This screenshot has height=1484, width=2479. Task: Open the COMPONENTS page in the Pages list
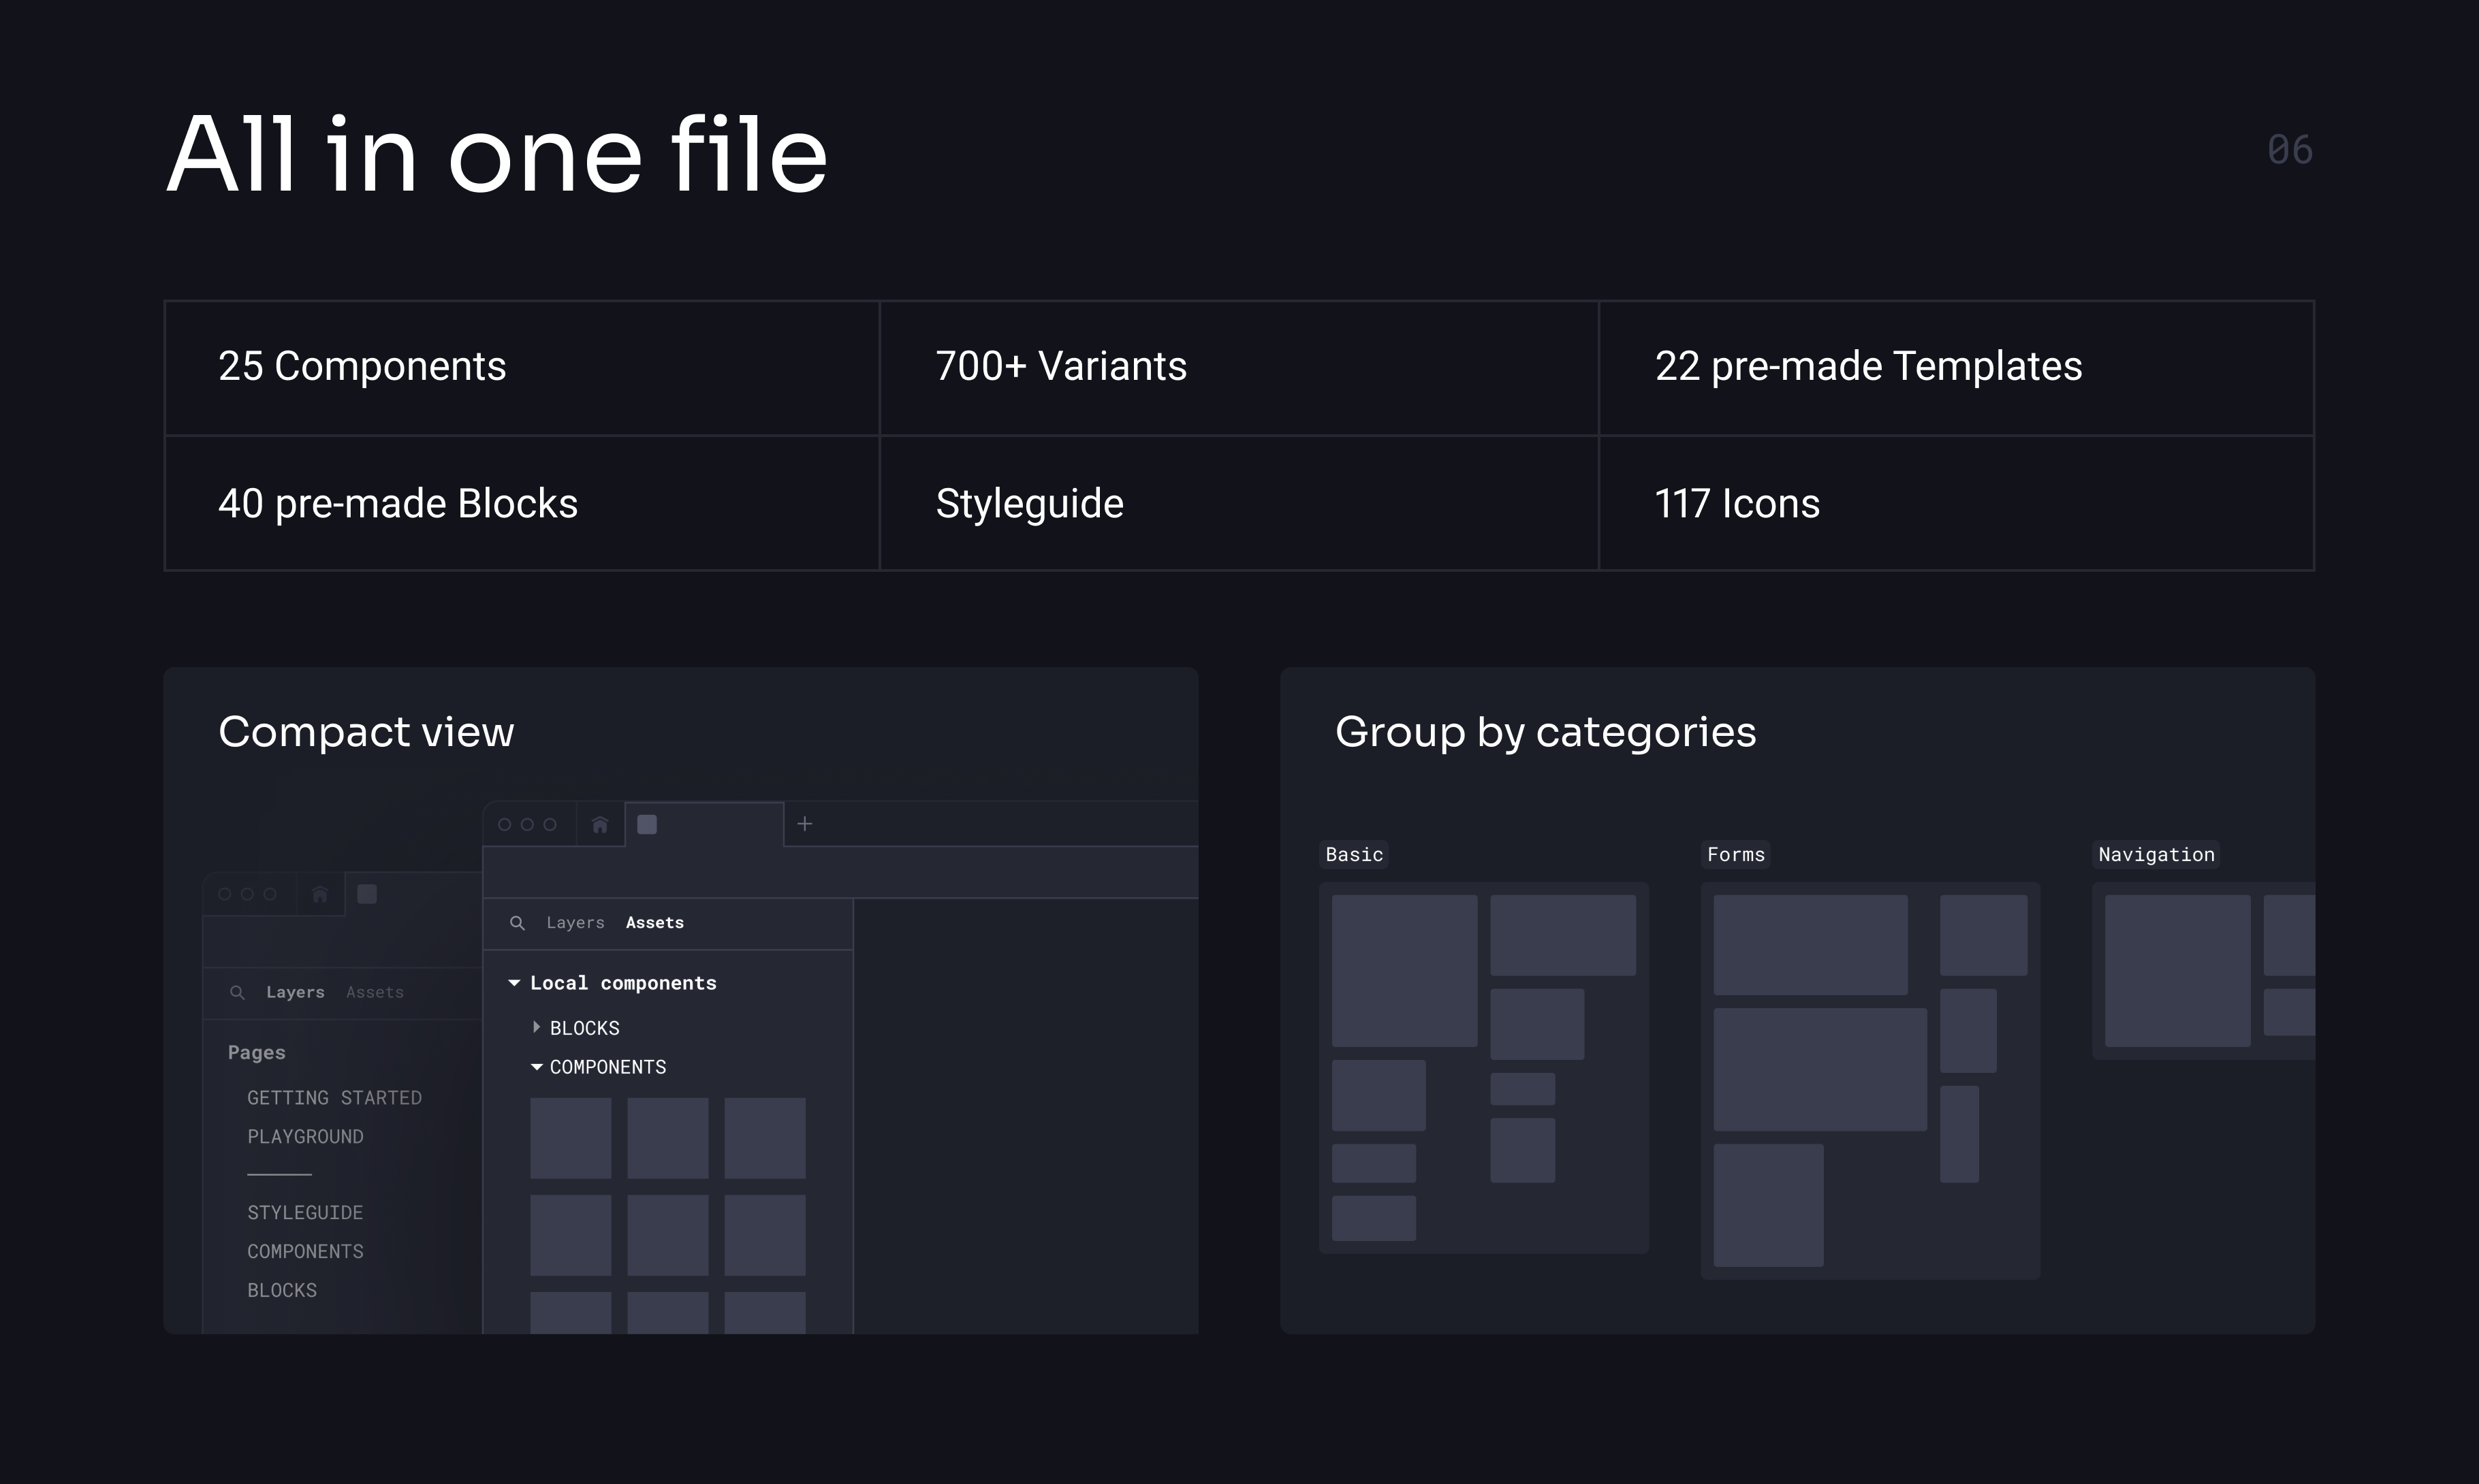tap(305, 1252)
